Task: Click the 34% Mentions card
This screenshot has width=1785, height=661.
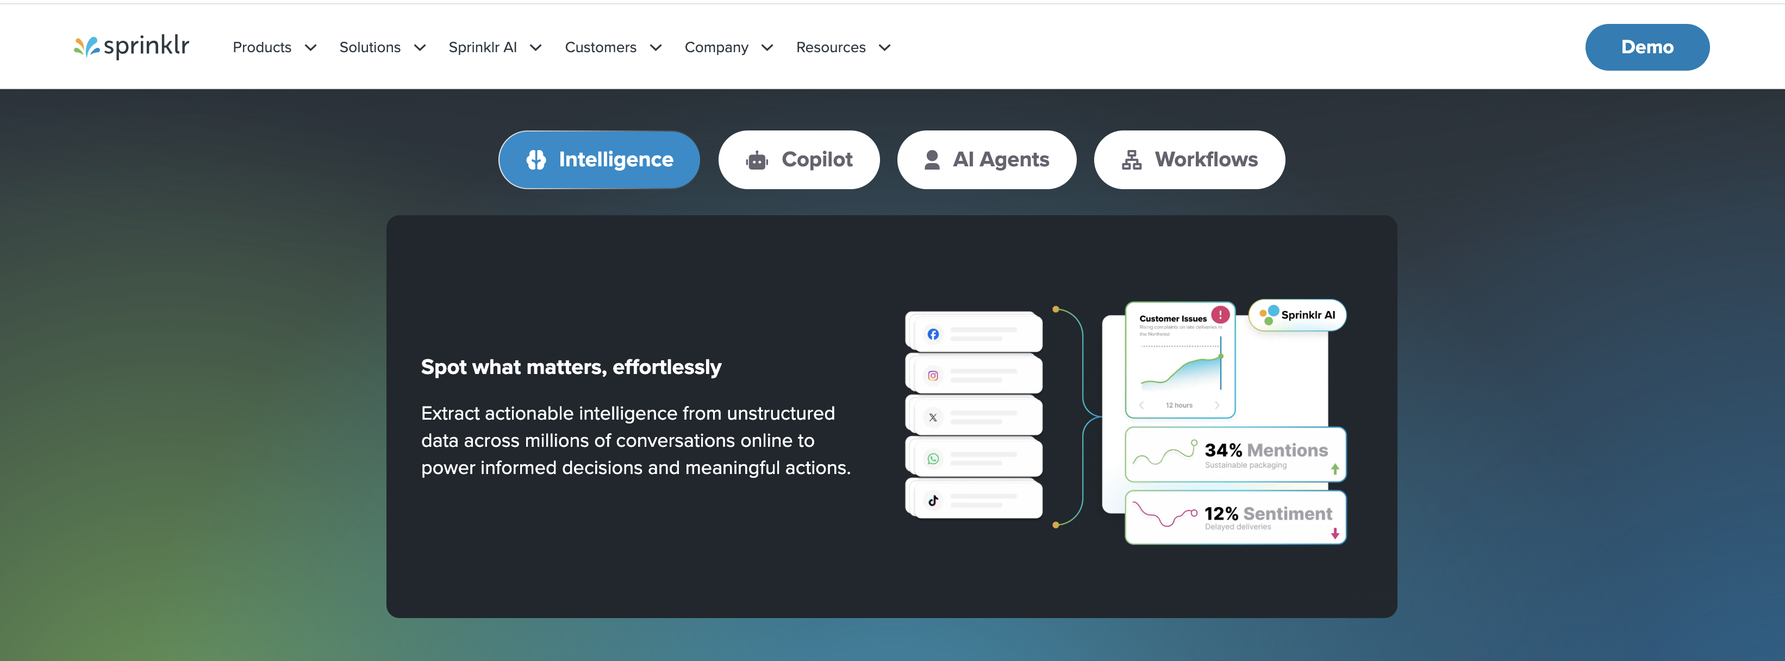Action: pos(1235,454)
